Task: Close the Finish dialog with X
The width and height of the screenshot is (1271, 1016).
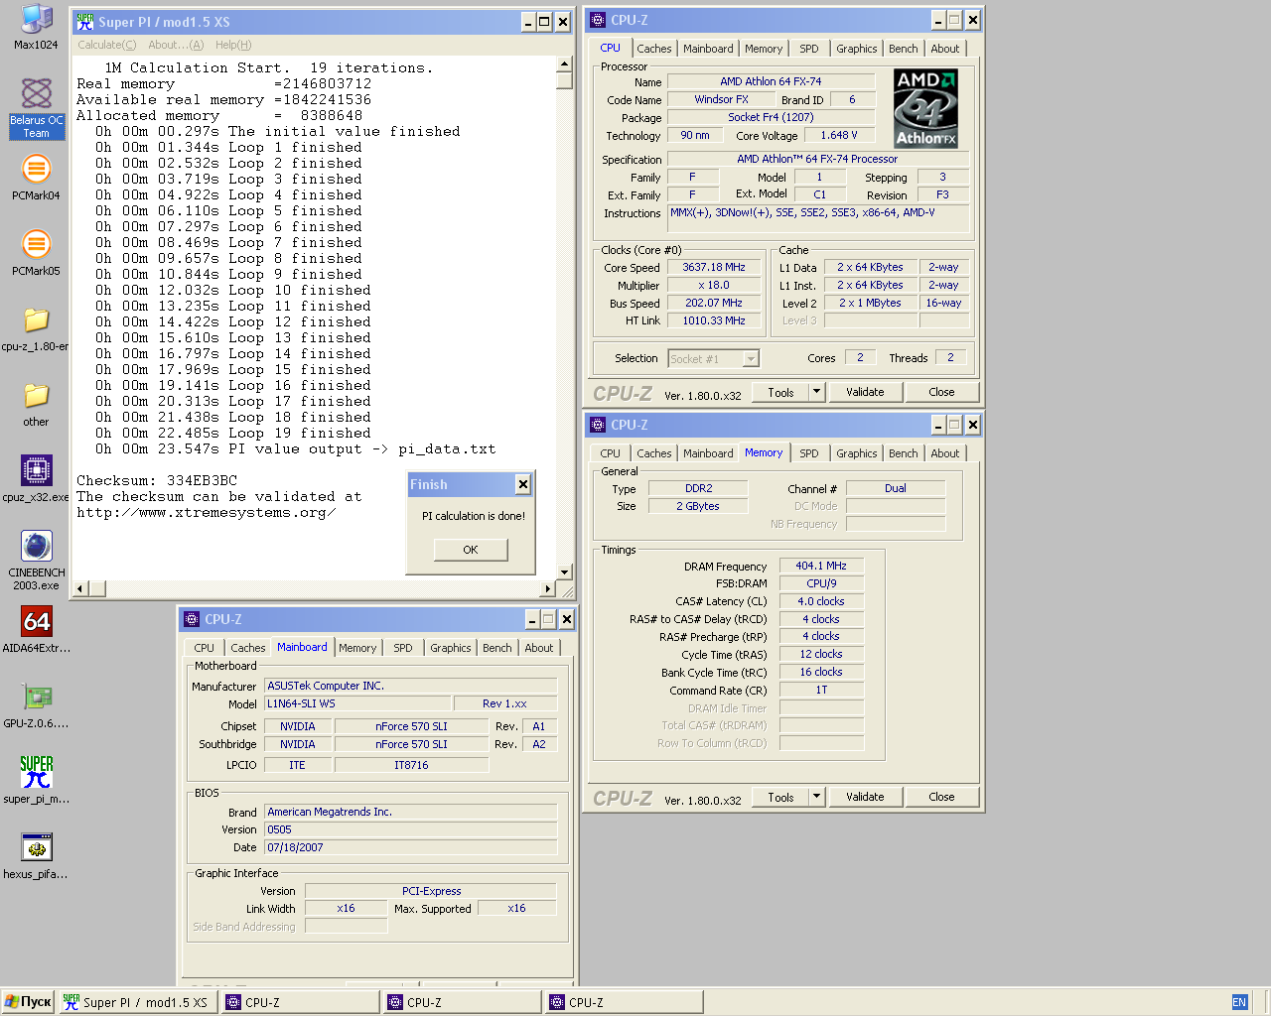Action: (x=523, y=484)
